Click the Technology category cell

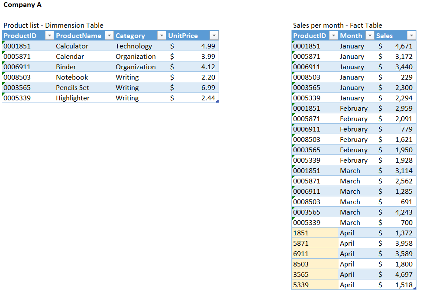(x=134, y=46)
